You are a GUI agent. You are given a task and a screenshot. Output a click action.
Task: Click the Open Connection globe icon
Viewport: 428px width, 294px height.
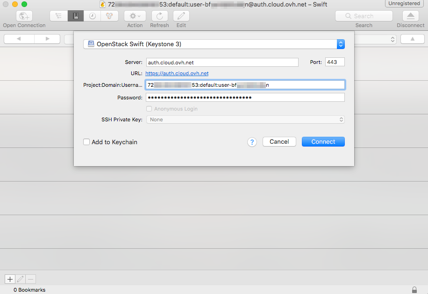pos(24,16)
